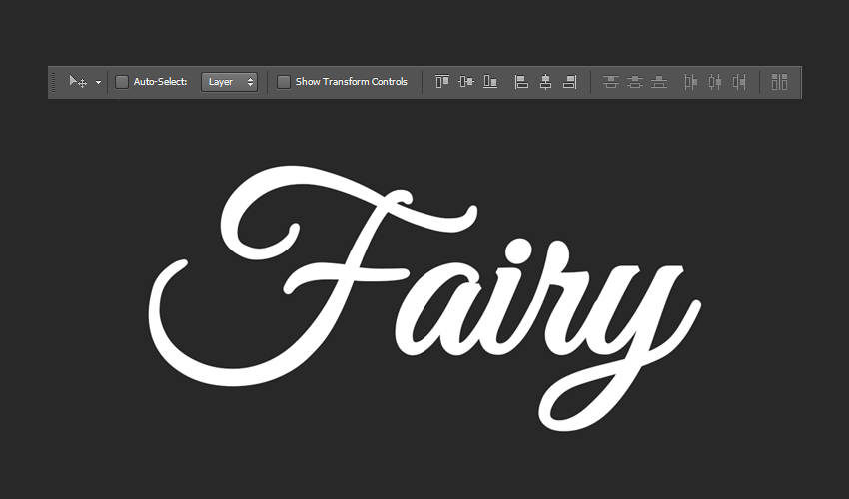Viewport: 849px width, 499px height.
Task: Align horizontal centers of layers
Action: (545, 82)
